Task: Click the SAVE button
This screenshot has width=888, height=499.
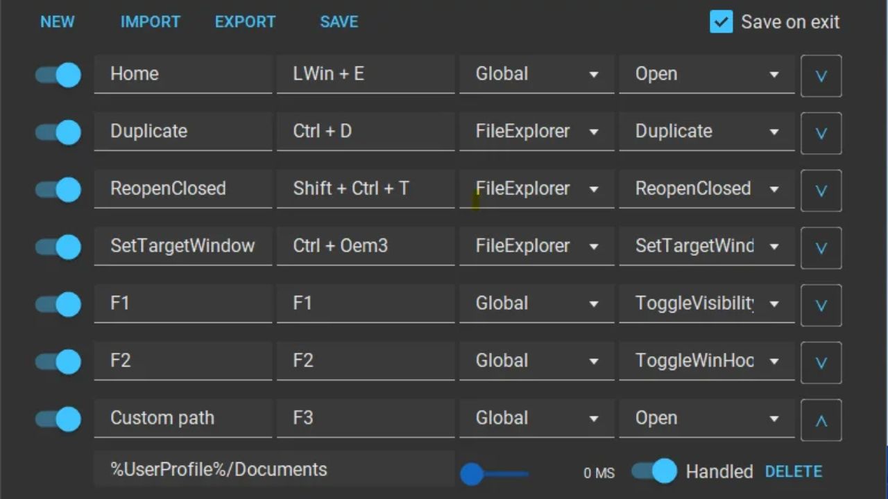Action: 339,22
